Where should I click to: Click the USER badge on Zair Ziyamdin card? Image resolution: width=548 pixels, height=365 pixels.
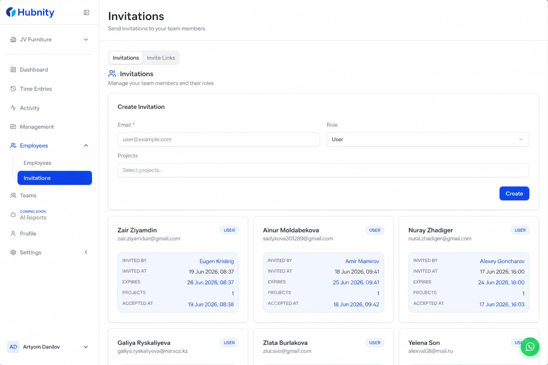coord(229,230)
